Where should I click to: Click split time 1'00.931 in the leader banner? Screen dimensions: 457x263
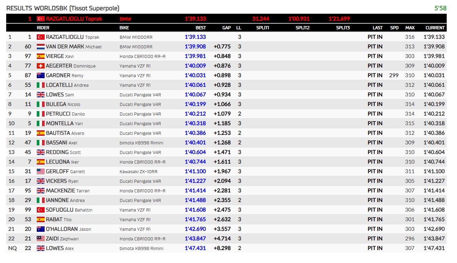pyautogui.click(x=299, y=19)
